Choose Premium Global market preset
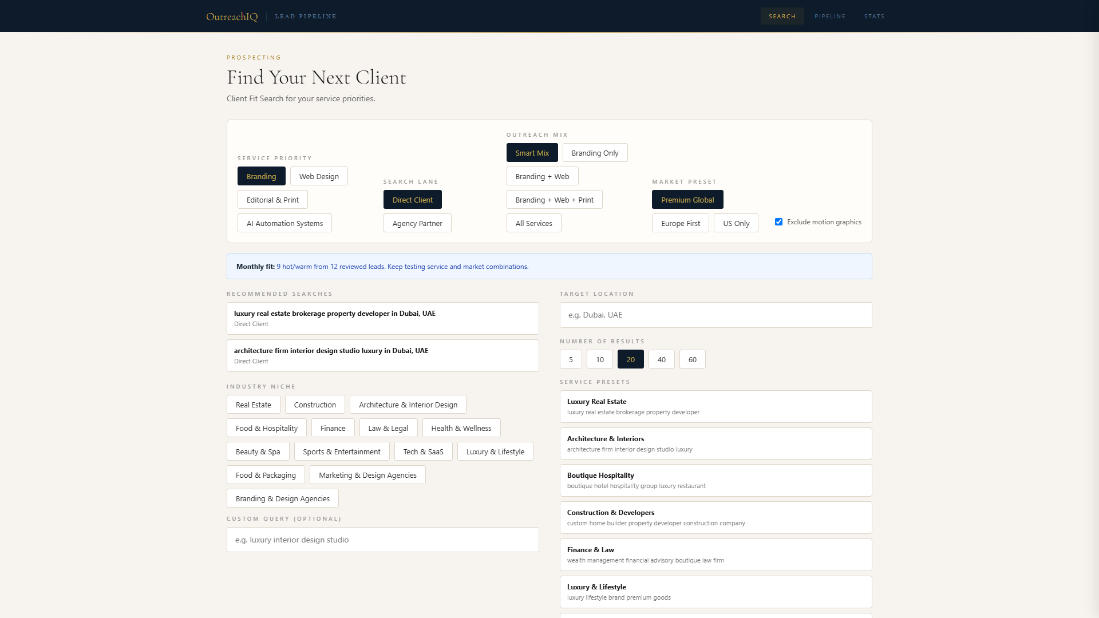The width and height of the screenshot is (1099, 618). point(687,200)
